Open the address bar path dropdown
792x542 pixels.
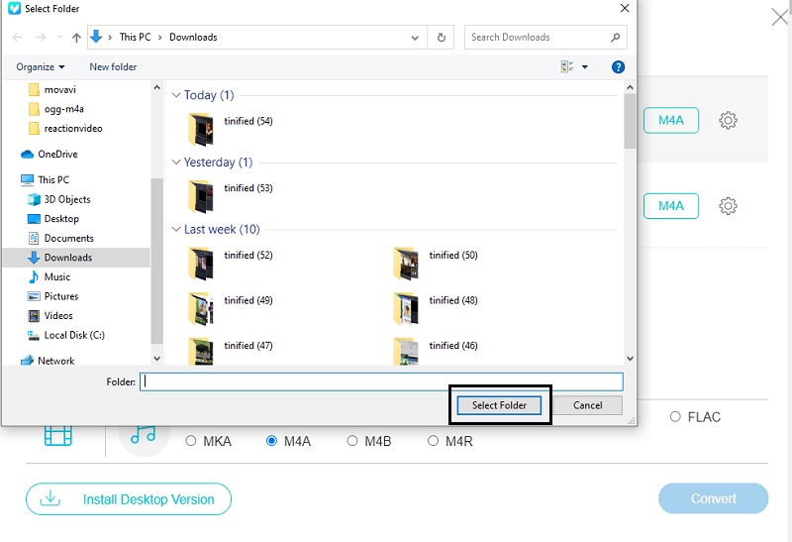pyautogui.click(x=416, y=38)
